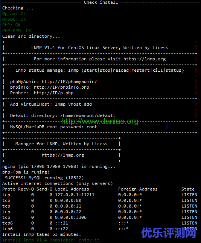Open https://lnmp.org in the Manager box
The height and width of the screenshot is (243, 201).
point(63,155)
